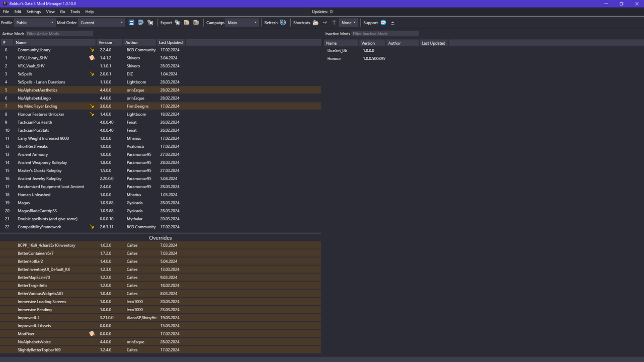Sort active mods by Author column header

(139, 43)
